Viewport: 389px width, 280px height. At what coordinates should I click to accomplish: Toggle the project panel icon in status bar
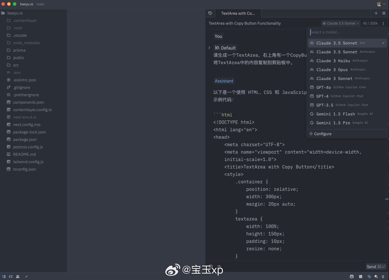point(4,277)
